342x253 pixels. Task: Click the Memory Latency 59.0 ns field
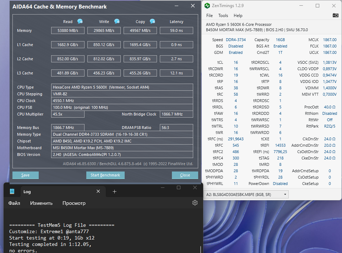177,30
